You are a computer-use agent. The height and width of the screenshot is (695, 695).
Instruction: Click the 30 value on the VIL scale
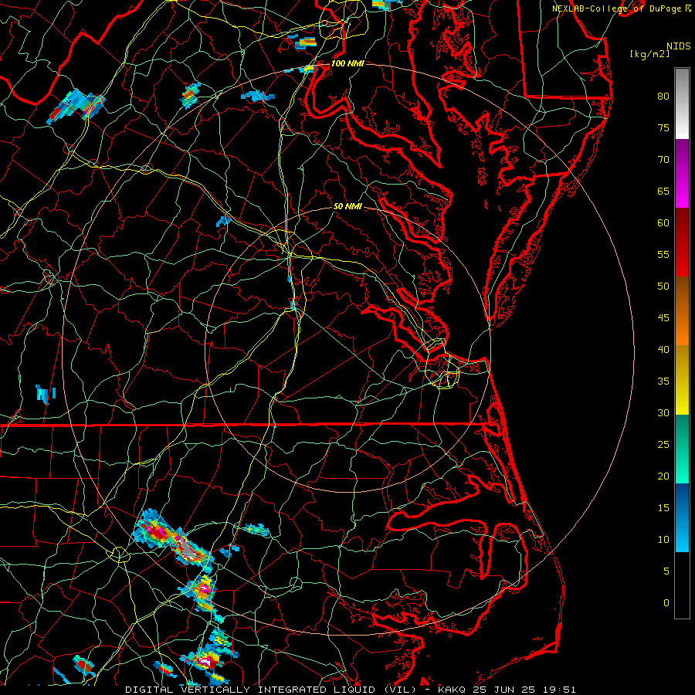click(x=663, y=412)
